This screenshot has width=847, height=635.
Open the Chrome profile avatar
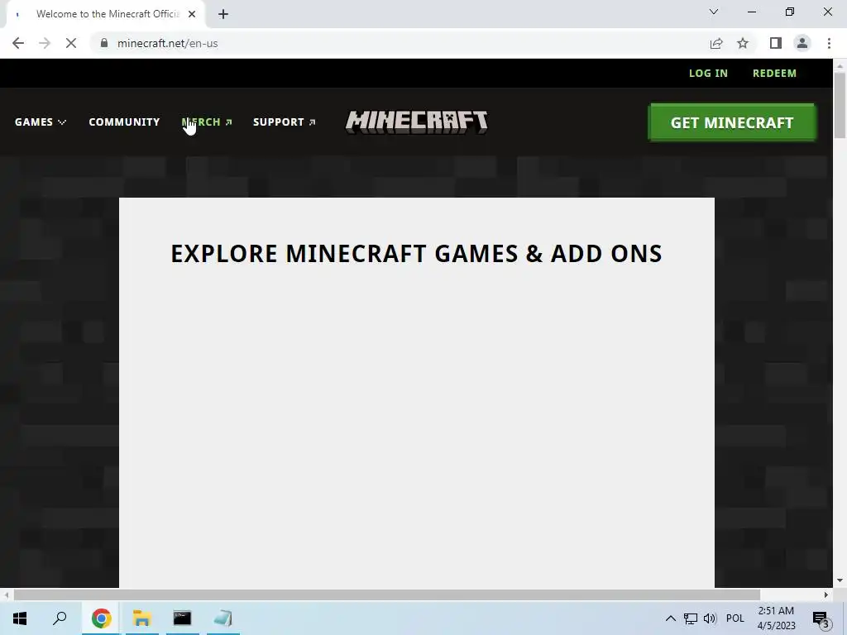click(802, 43)
